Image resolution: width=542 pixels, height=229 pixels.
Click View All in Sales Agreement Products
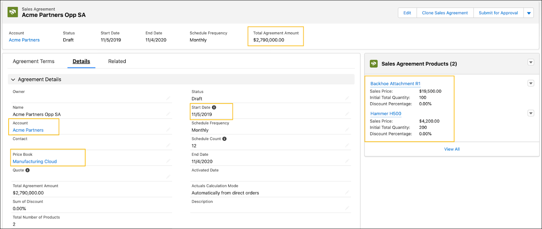452,149
